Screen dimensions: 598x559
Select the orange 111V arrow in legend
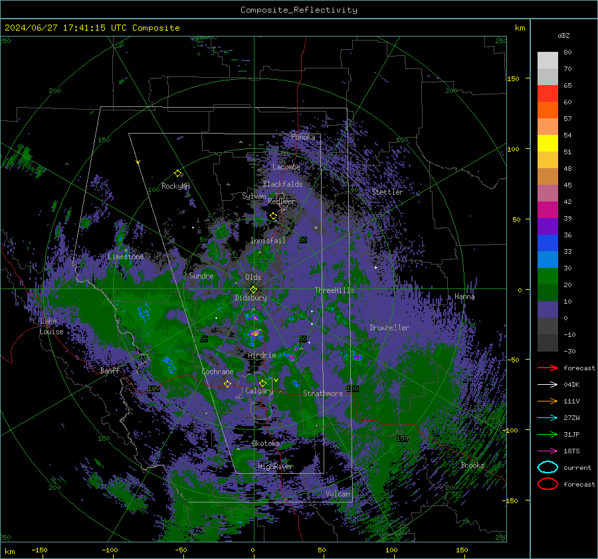point(548,401)
